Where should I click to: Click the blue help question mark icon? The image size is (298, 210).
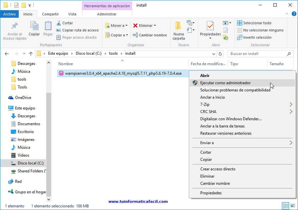(294, 14)
